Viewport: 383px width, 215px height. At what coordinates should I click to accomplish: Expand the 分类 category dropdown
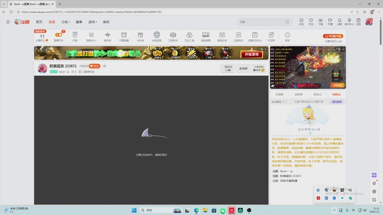[x=66, y=22]
